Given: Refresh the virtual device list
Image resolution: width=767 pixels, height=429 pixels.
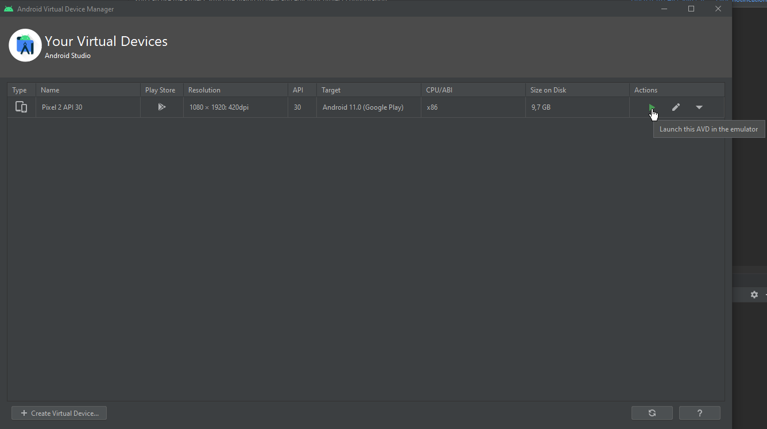Looking at the screenshot, I should [x=652, y=413].
